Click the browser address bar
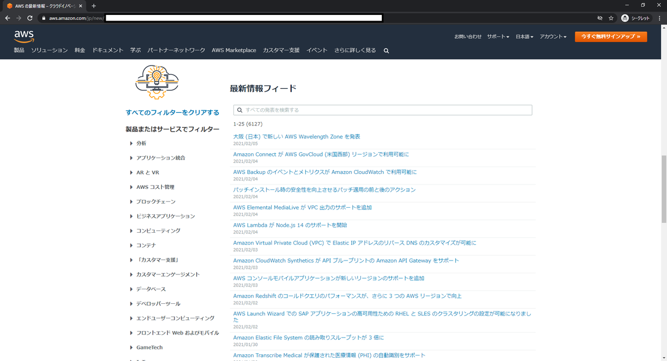The height and width of the screenshot is (361, 667). click(x=317, y=18)
